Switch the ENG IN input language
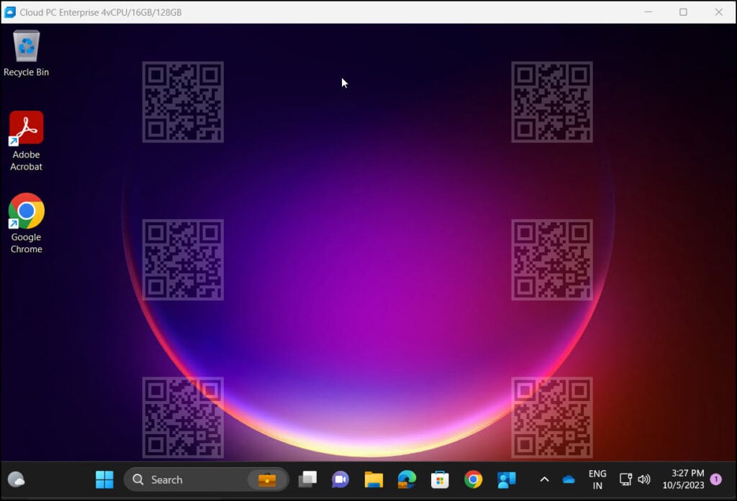Image resolution: width=737 pixels, height=501 pixels. click(x=597, y=479)
